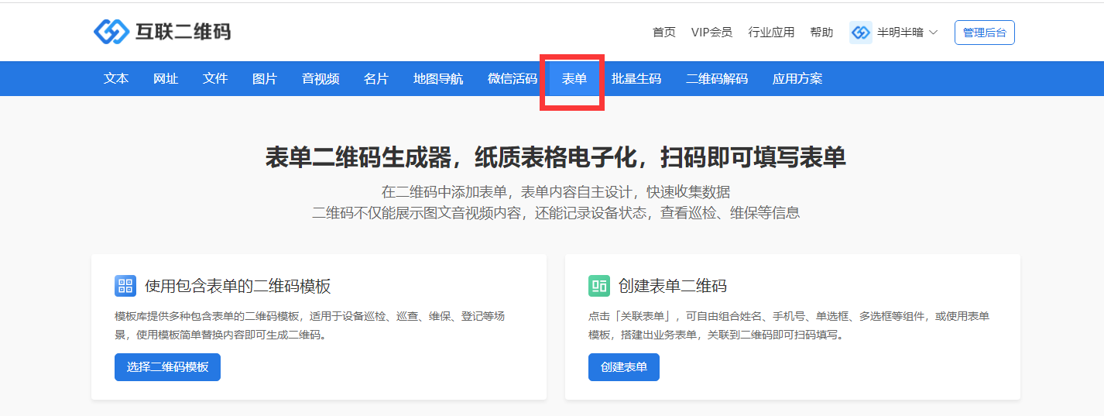Switch to the 网址 tab

point(166,78)
